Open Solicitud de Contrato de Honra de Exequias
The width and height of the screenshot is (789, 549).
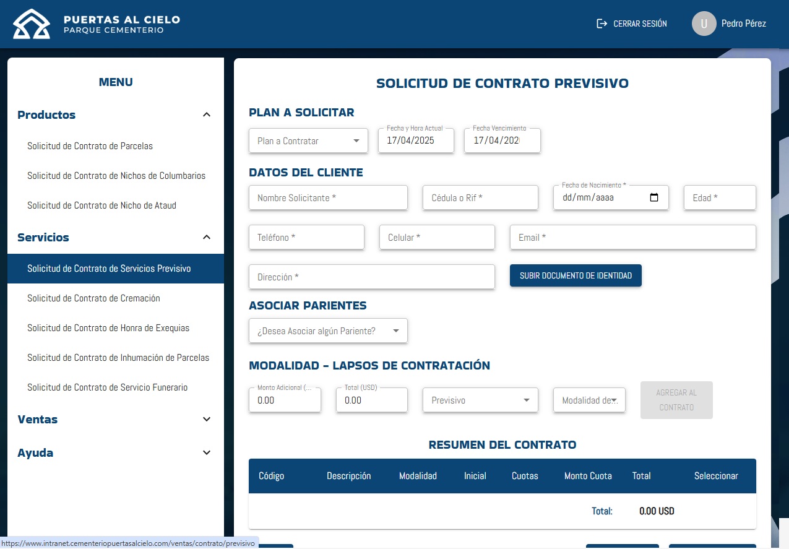108,328
